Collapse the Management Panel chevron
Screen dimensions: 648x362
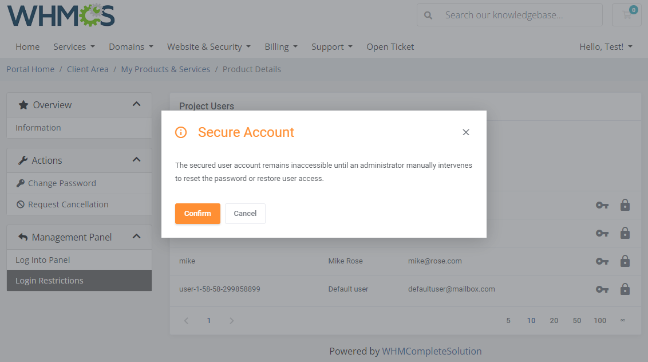coord(136,237)
